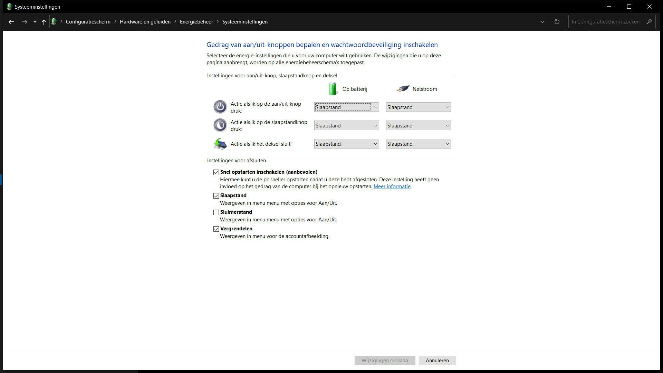The image size is (663, 373).
Task: Disable Snel opstarten inschakelen checkbox
Action: 216,172
